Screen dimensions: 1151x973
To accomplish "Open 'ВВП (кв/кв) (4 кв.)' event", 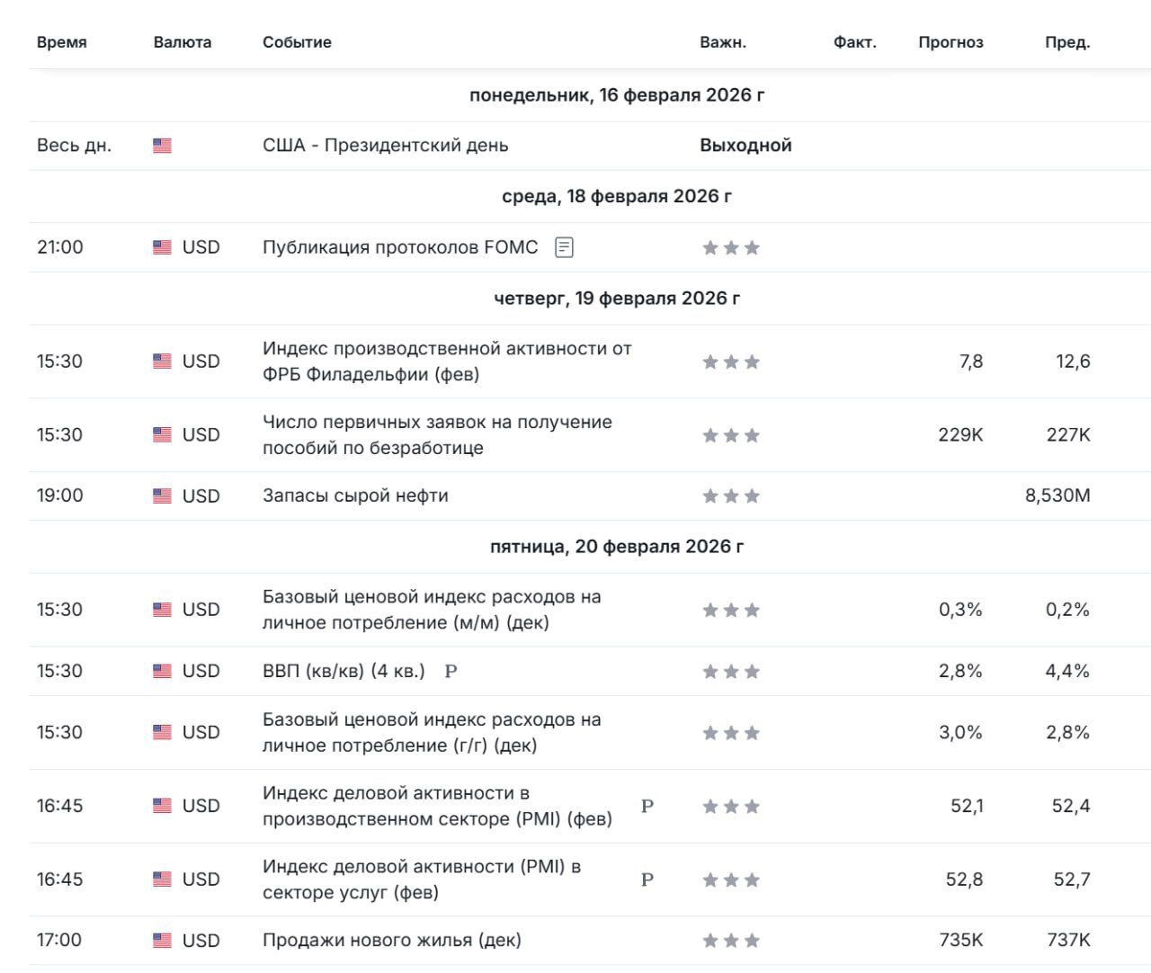I will click(344, 671).
